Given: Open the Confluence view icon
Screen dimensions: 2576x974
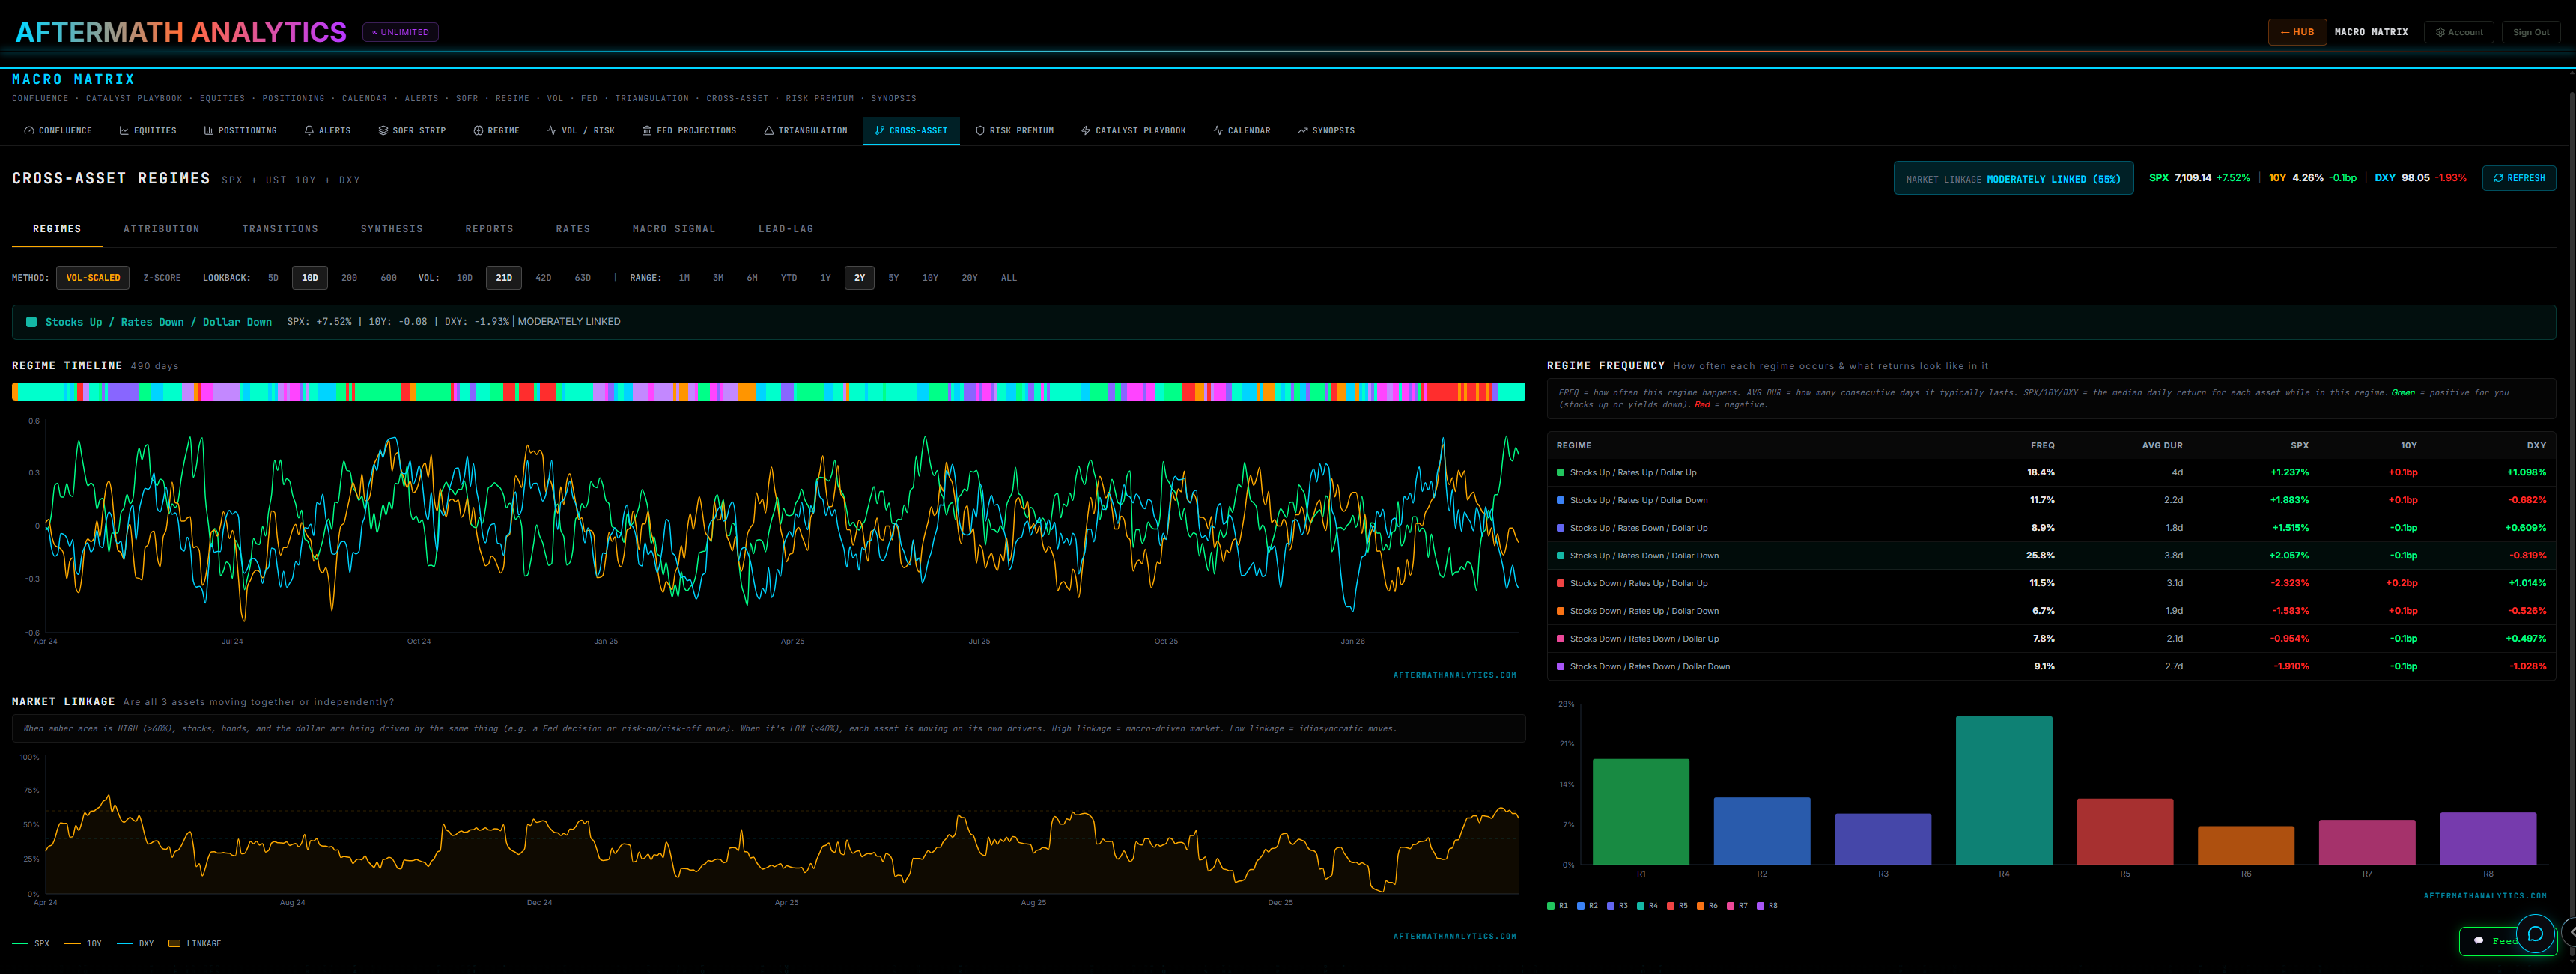Looking at the screenshot, I should [28, 130].
